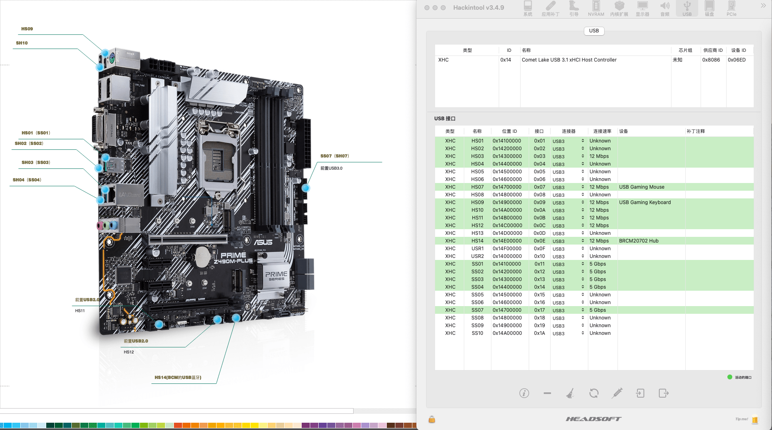Screen dimensions: 772x430
Task: Open connector dropdown for HS14 row
Action: 568,241
